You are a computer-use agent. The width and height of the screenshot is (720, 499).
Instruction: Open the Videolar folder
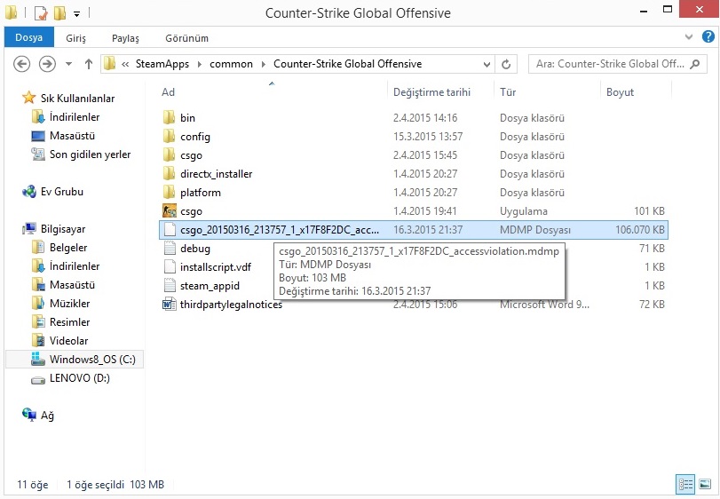click(68, 341)
